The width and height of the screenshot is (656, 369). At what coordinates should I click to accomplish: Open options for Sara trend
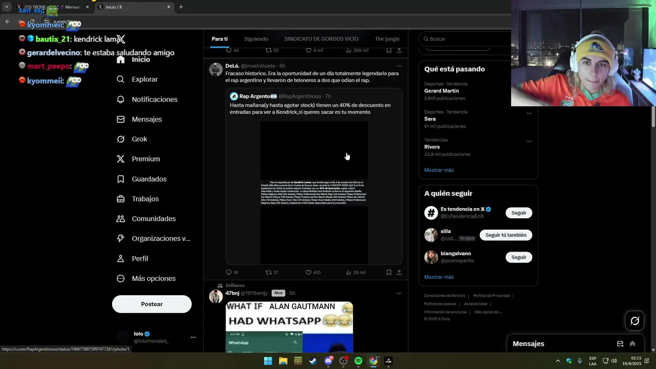pyautogui.click(x=529, y=113)
